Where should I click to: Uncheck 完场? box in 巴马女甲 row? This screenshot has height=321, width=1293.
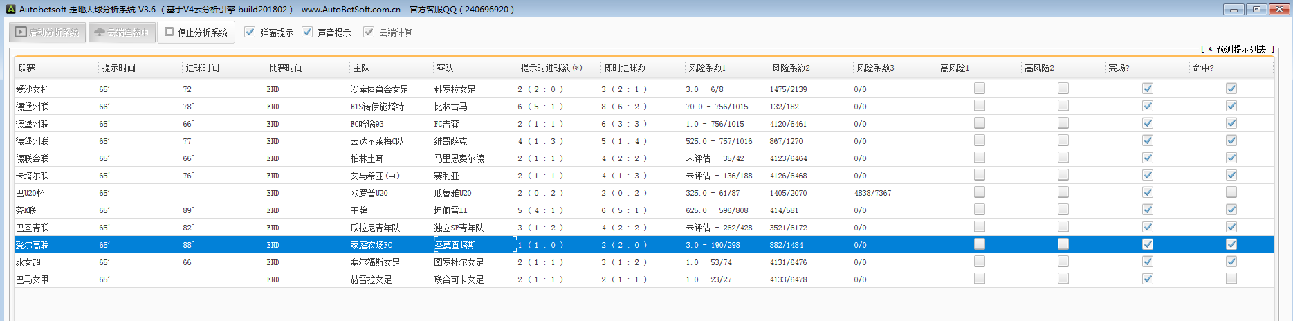click(1148, 279)
